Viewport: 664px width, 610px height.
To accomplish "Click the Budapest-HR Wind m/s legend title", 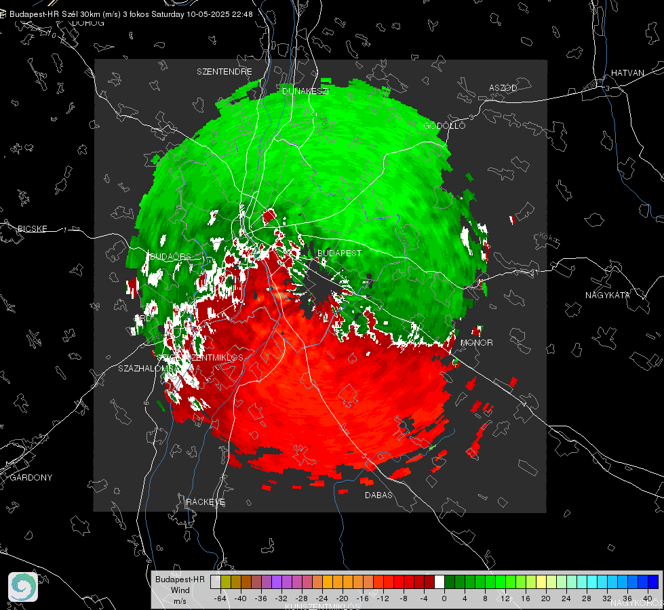I will pos(180,590).
